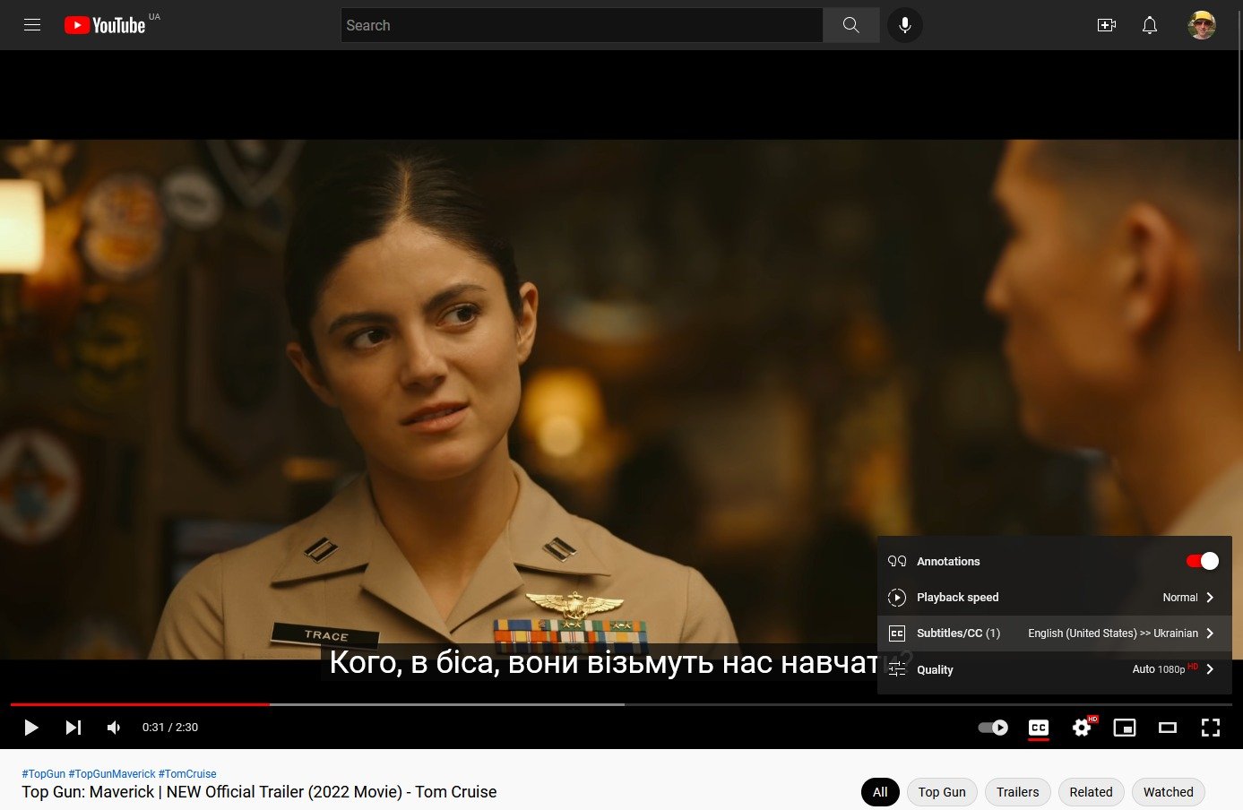The height and width of the screenshot is (810, 1243).
Task: Go to YouTube home via logo
Action: point(105,25)
